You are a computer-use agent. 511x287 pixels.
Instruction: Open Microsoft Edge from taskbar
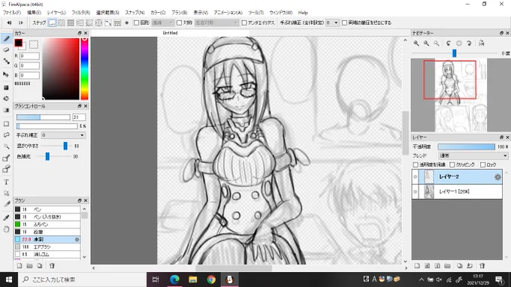(174, 279)
